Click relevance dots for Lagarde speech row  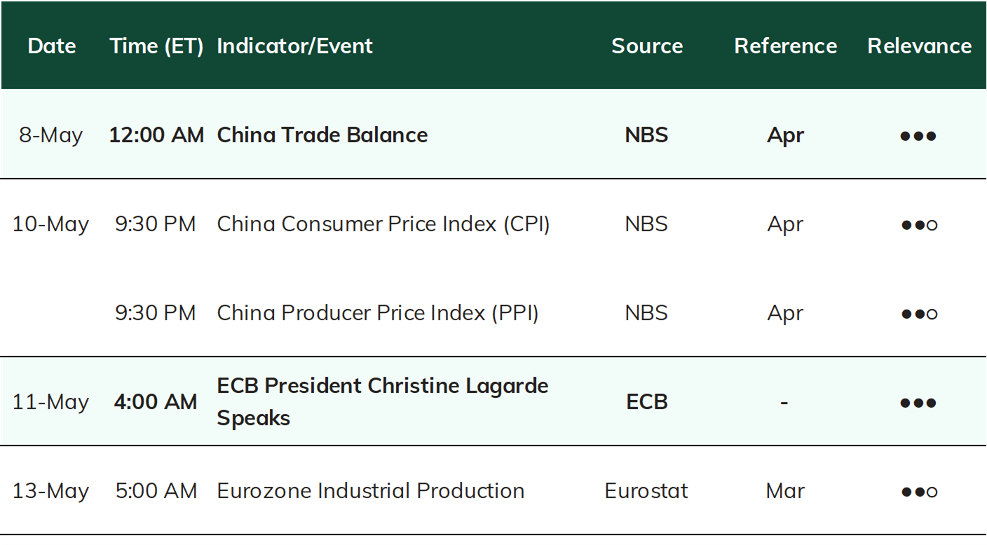tap(918, 403)
